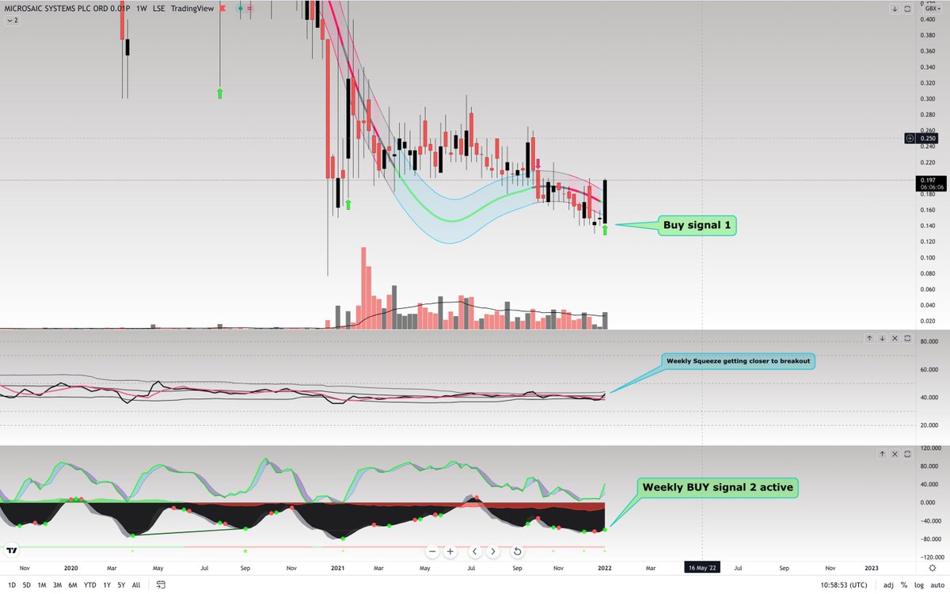
Task: Zoom out the chart with minus button
Action: coord(432,551)
